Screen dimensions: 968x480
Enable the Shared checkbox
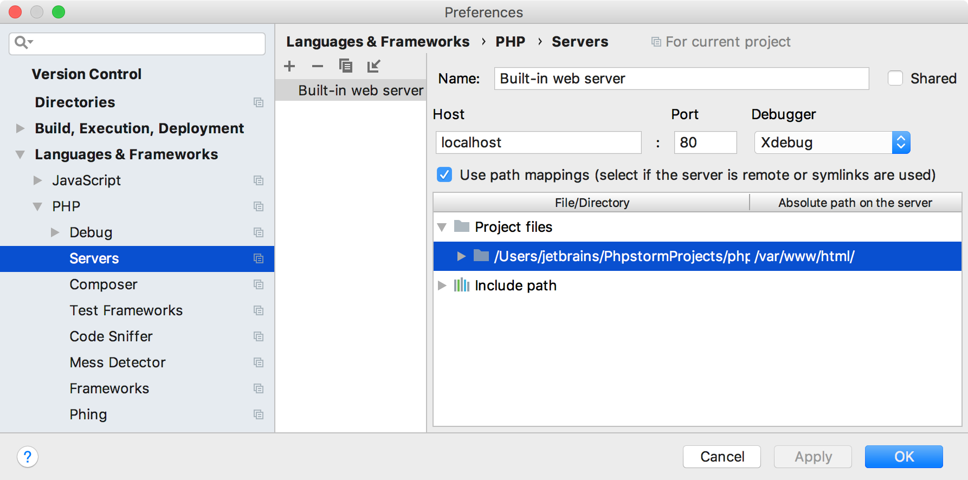point(895,79)
